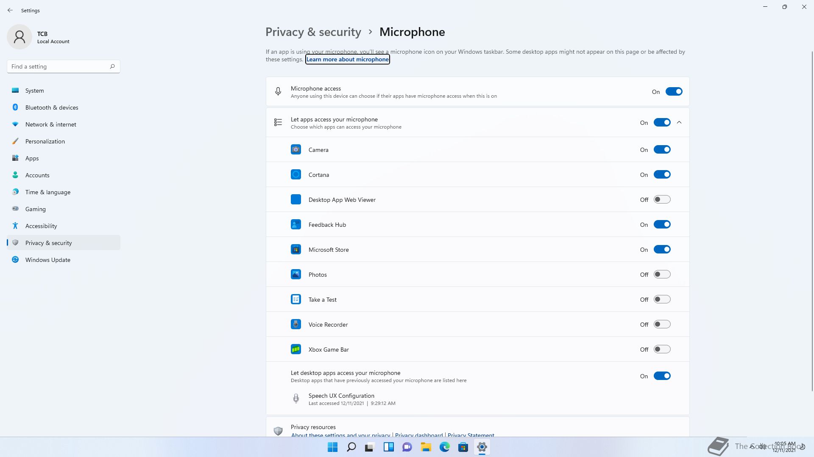Open Task View on the taskbar
This screenshot has width=814, height=457.
pyautogui.click(x=370, y=447)
